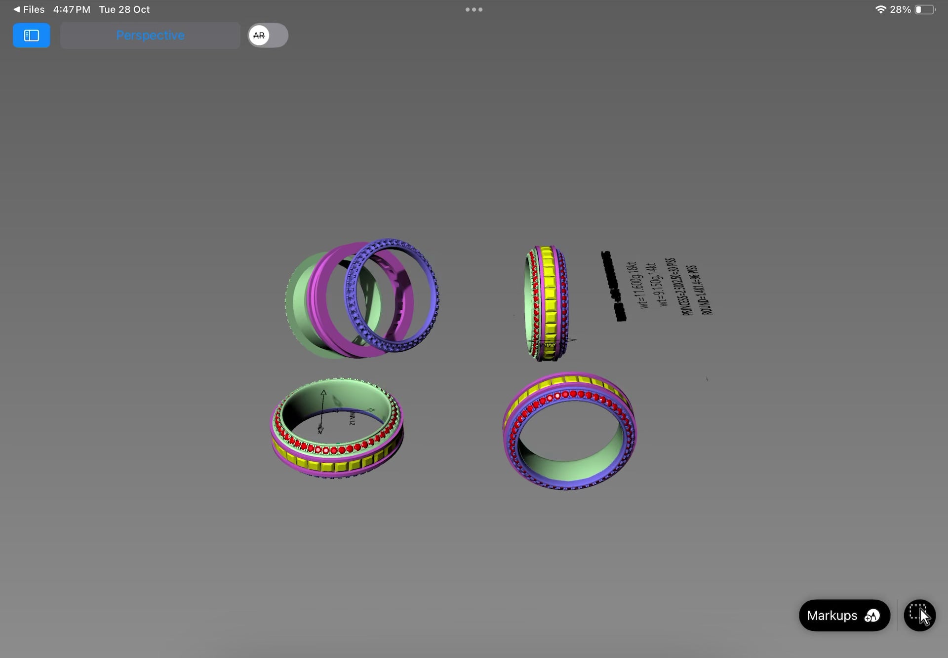Click the 21 MM dimension label
Viewport: 948px width, 658px height.
point(352,418)
